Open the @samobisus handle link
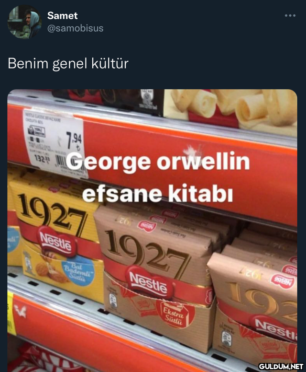This screenshot has height=372, width=306. [75, 28]
